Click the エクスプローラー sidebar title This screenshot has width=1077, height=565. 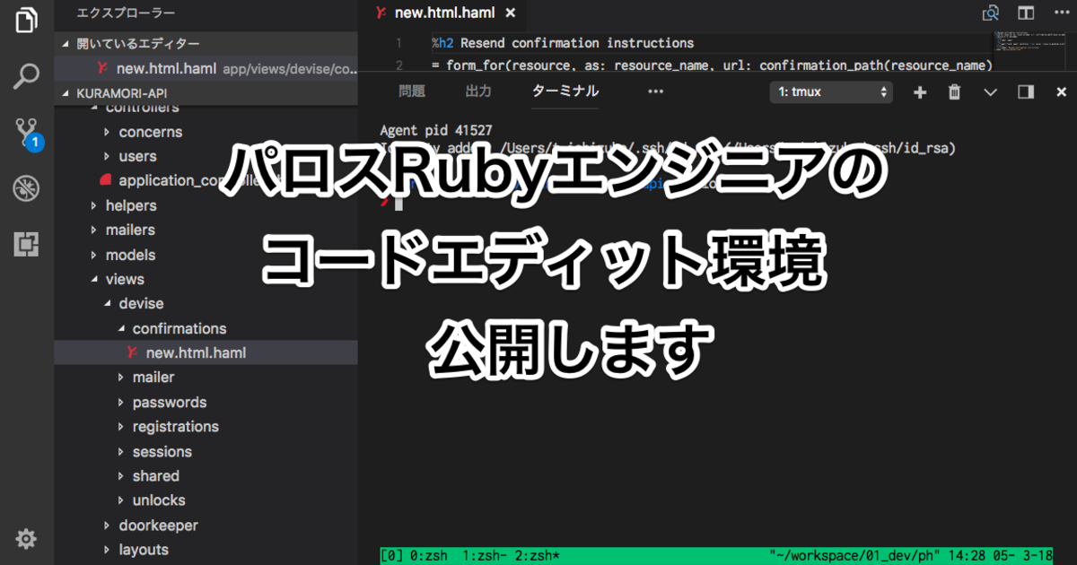pos(127,13)
